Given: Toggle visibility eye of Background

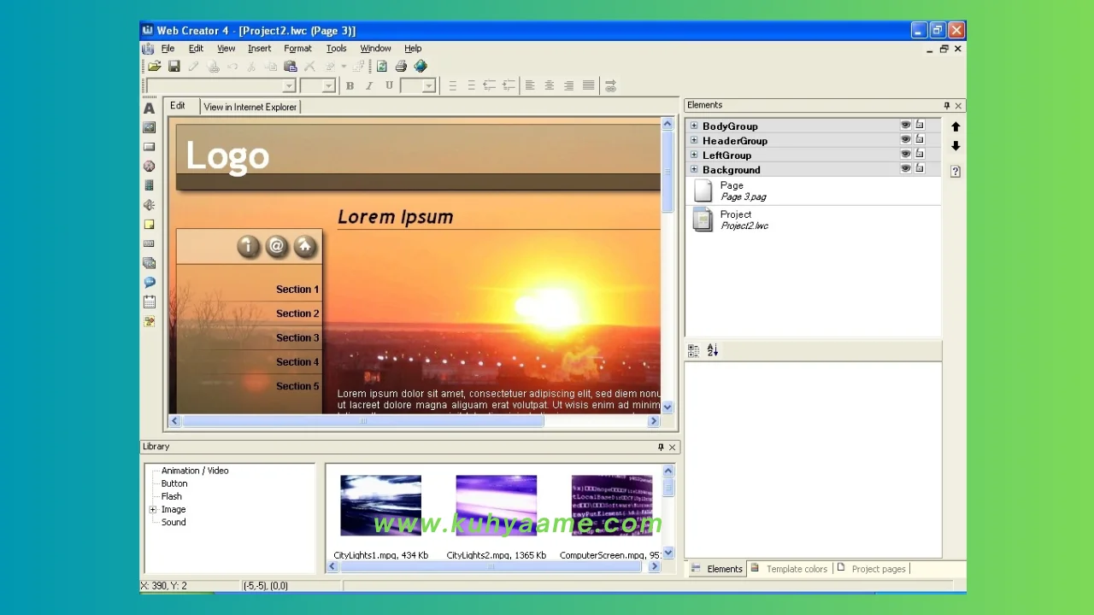Looking at the screenshot, I should [905, 168].
